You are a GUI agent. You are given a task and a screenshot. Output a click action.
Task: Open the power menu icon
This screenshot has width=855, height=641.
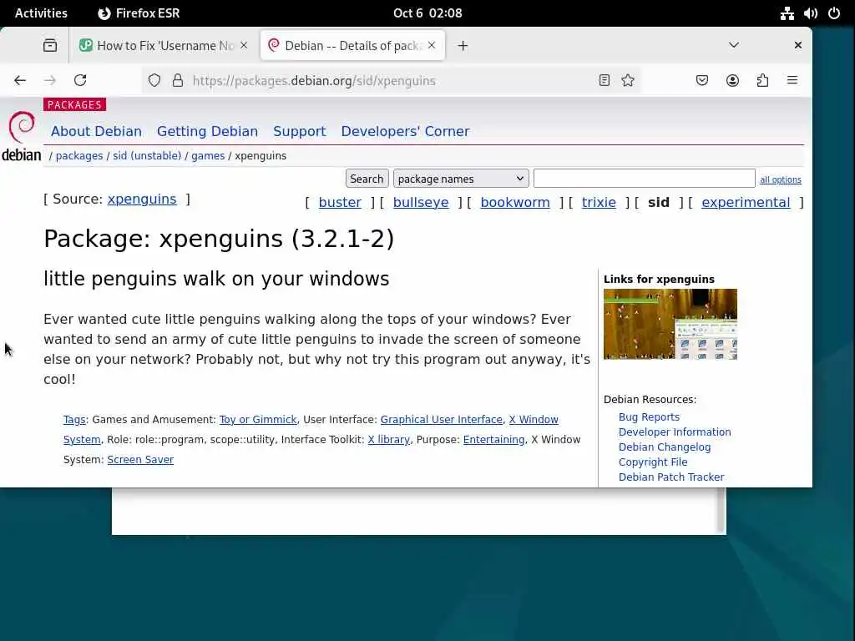[834, 13]
